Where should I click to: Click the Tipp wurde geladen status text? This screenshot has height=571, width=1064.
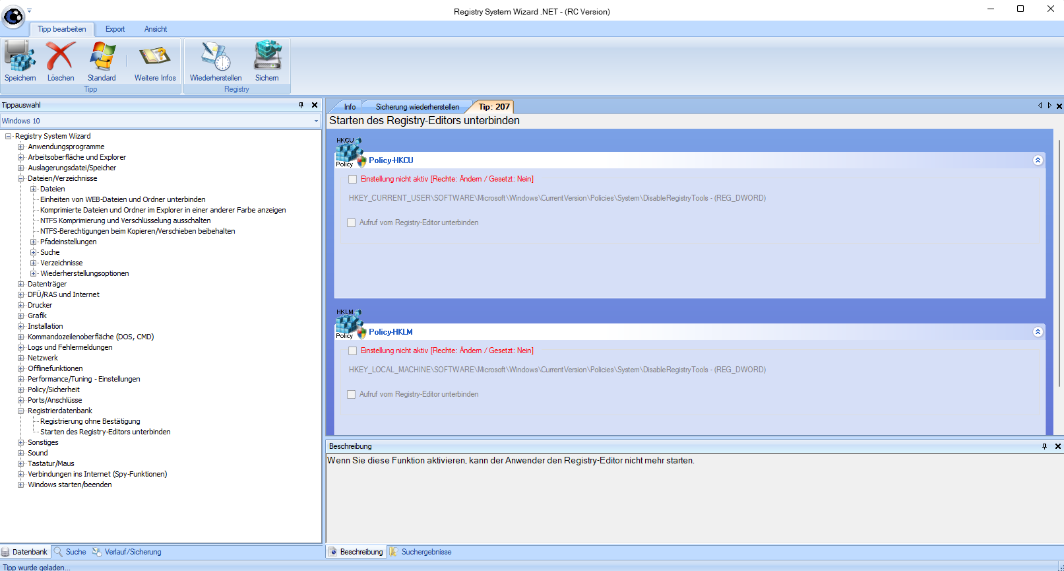36,567
